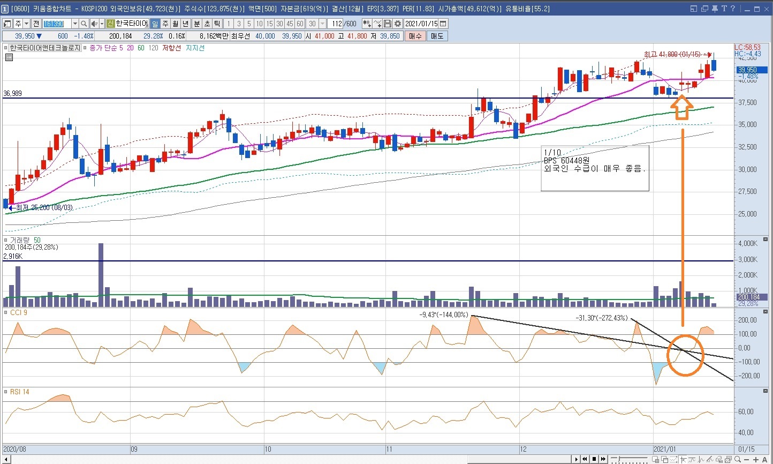This screenshot has width=773, height=464.
Task: Toggle the 1 interval button
Action: (x=229, y=24)
